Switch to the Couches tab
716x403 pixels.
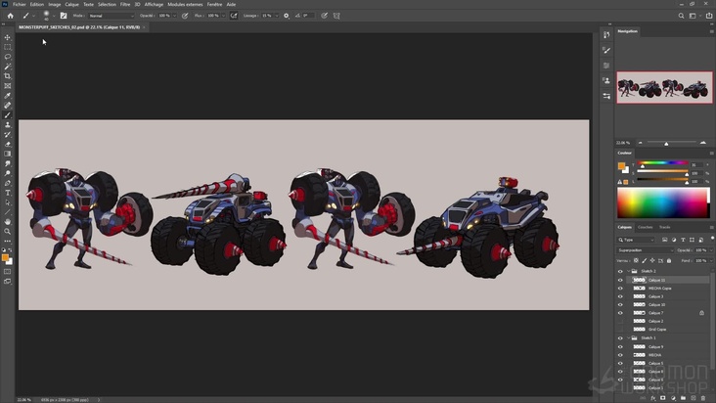tap(645, 227)
